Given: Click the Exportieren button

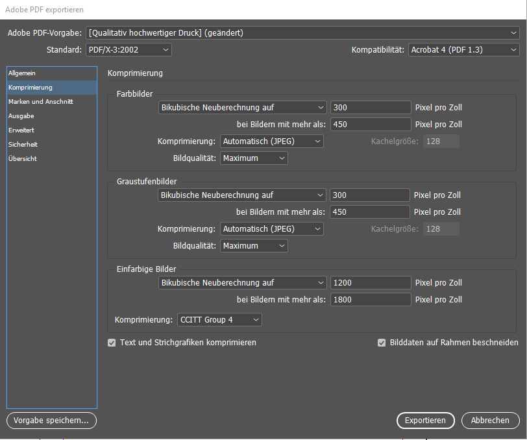Looking at the screenshot, I should pyautogui.click(x=426, y=421).
